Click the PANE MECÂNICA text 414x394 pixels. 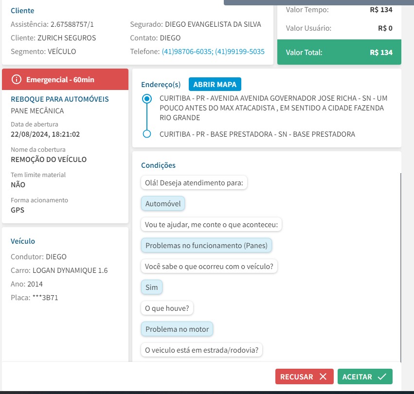pos(37,110)
